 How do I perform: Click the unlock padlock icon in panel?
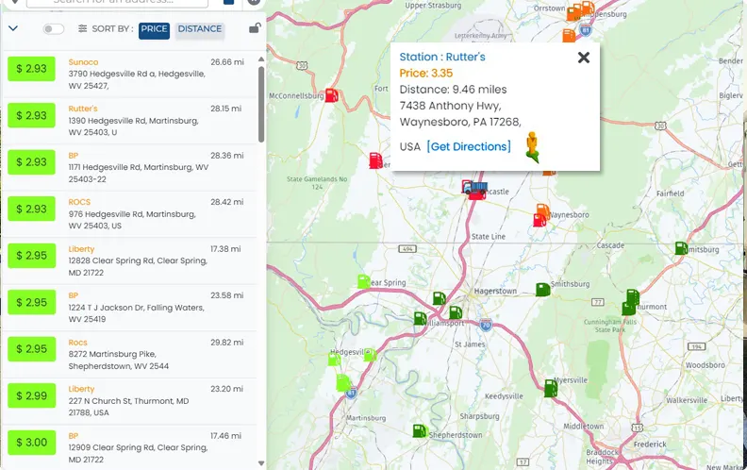[254, 29]
